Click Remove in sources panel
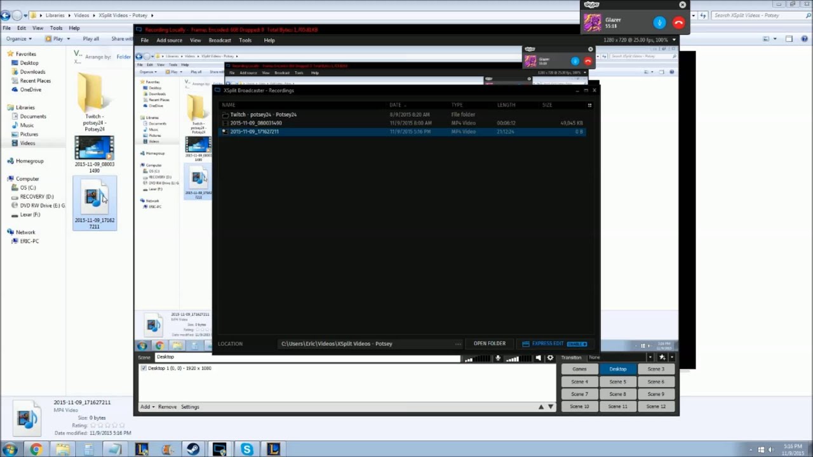 pos(167,407)
